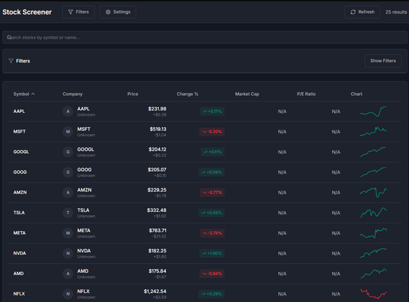Screen dimensions: 409x302
Task: Select the TSLA symbol cell
Action: coord(19,213)
